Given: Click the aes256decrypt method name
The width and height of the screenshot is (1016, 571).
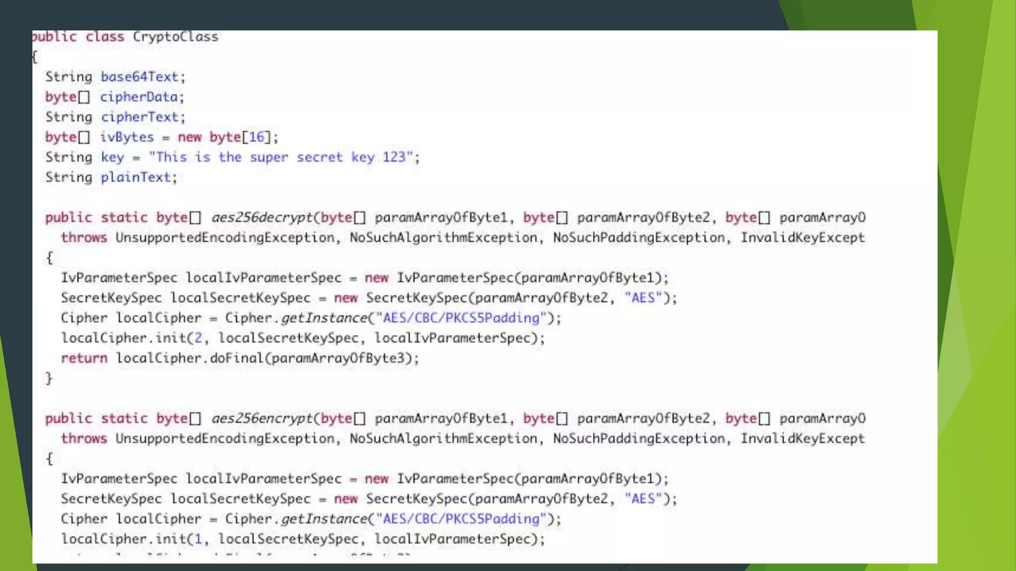Looking at the screenshot, I should point(261,218).
